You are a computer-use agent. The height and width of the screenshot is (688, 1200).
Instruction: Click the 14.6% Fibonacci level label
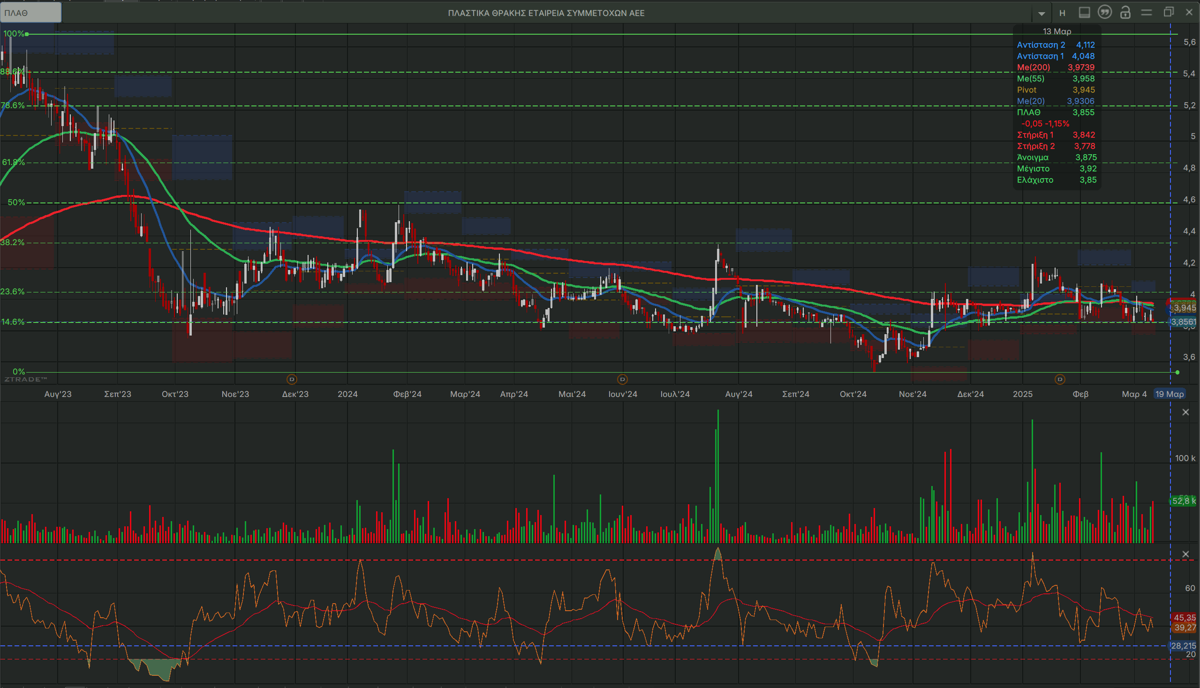point(13,322)
